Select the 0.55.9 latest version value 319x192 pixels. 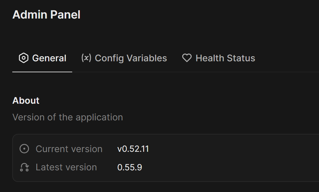click(x=130, y=167)
